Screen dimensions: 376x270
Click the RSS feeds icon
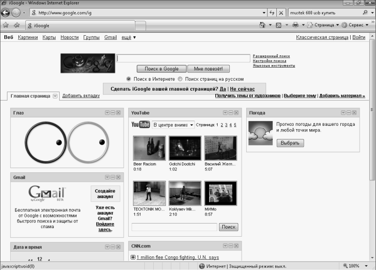[278, 25]
